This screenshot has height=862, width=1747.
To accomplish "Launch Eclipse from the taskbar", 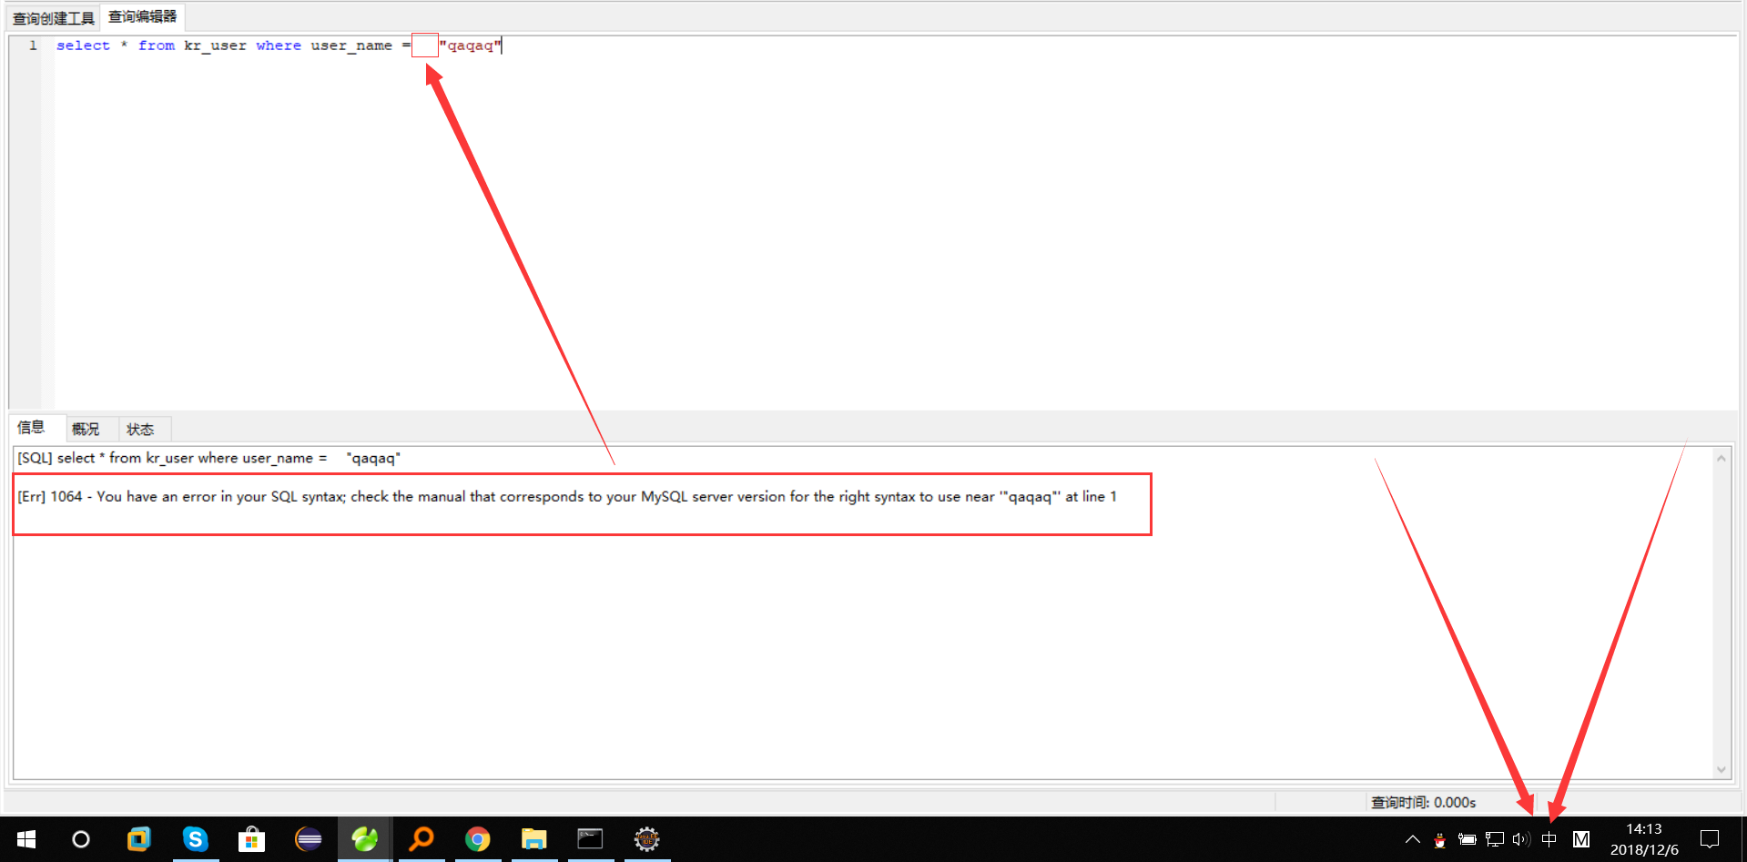I will pos(309,838).
